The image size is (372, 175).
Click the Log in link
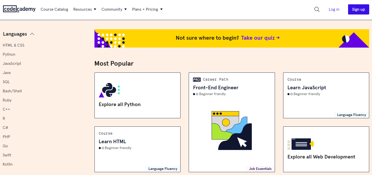[x=334, y=9]
